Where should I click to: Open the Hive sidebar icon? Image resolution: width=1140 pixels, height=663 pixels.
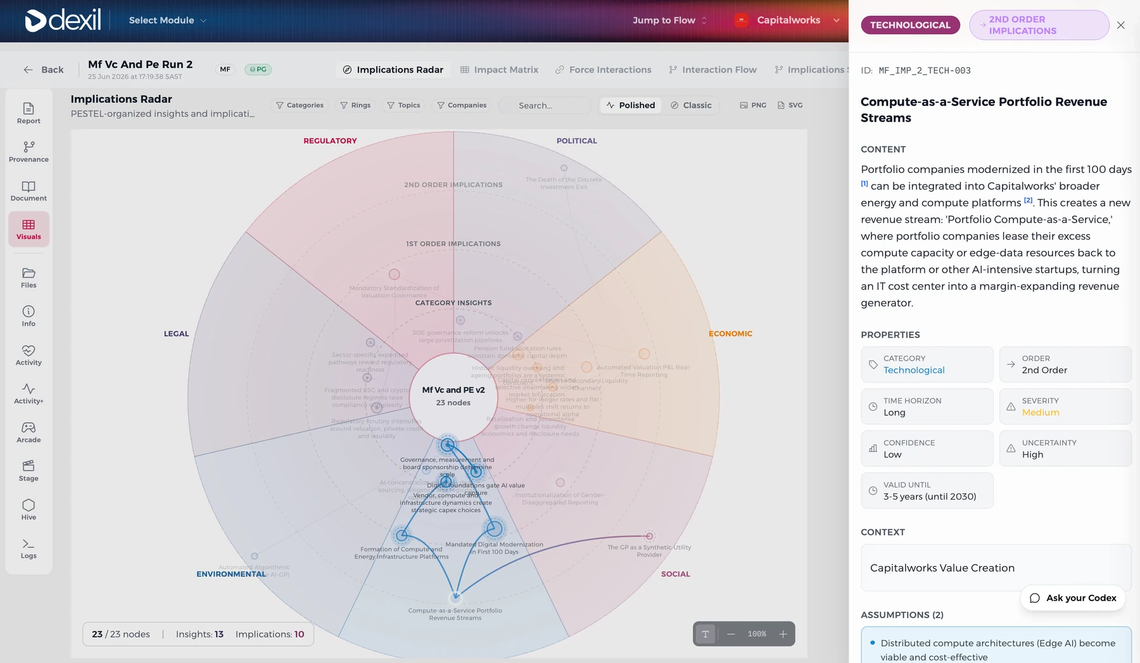[28, 510]
